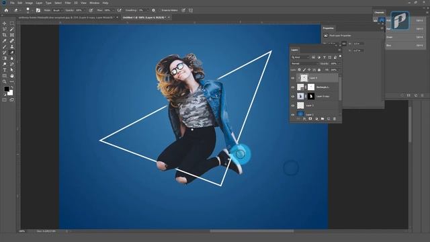Open Flow dropdown arrow in options bar
The height and width of the screenshot is (242, 430).
point(113,10)
